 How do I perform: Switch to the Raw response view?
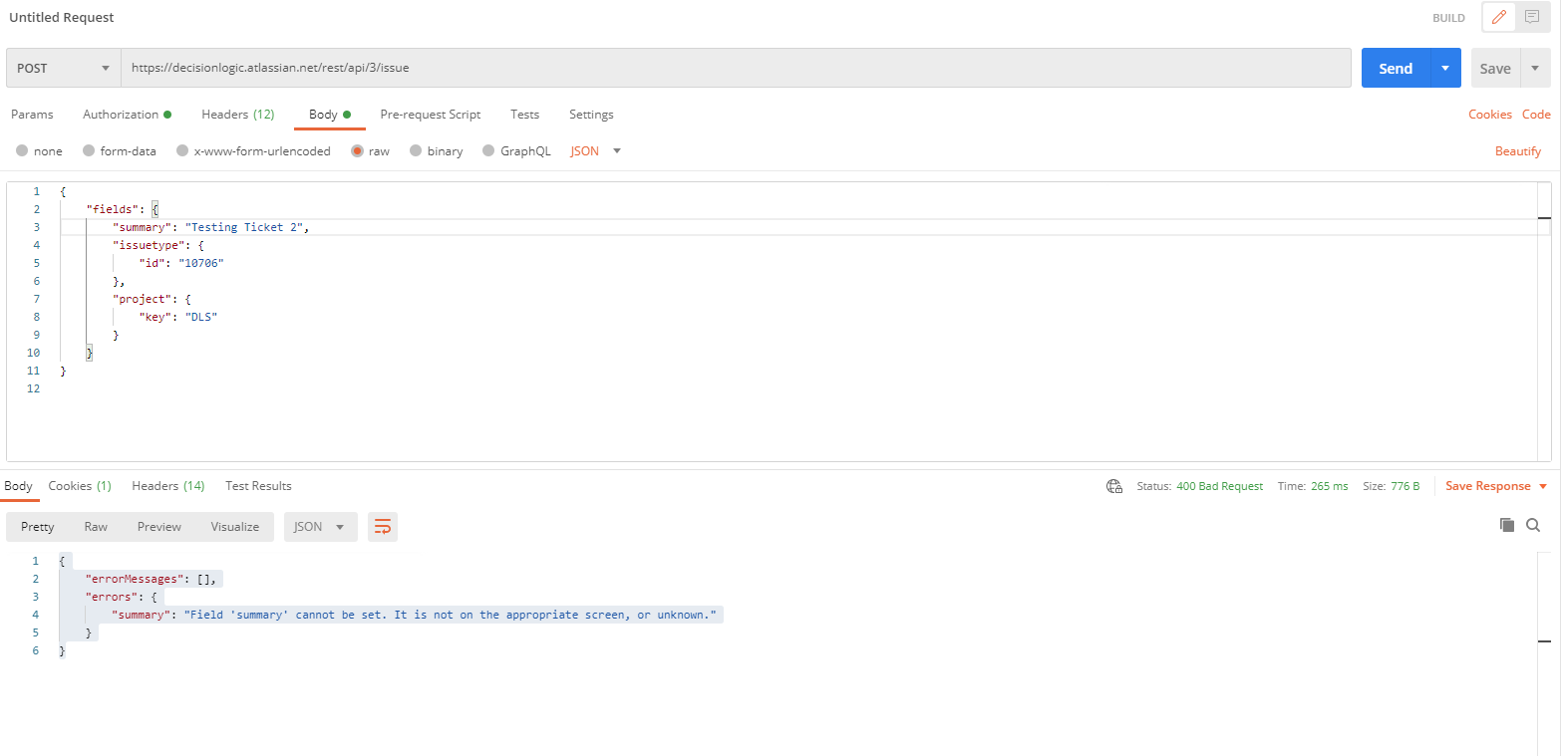click(x=96, y=526)
